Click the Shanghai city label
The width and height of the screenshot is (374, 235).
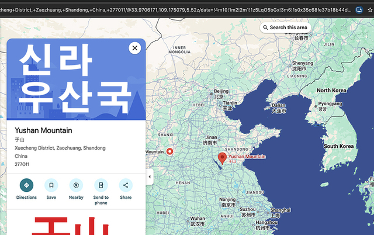coord(280,213)
